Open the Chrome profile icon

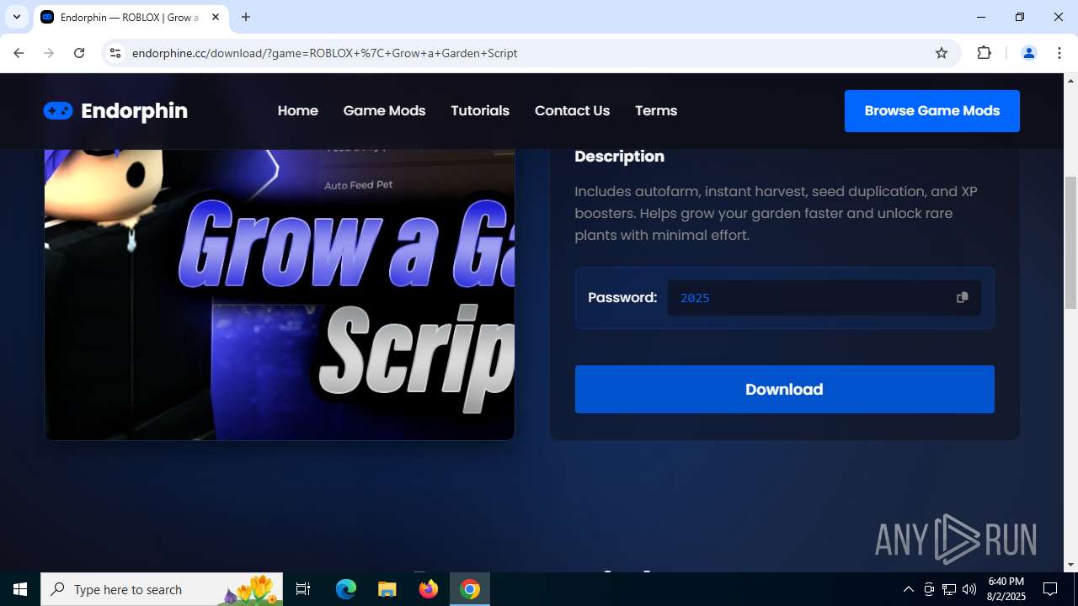coord(1028,53)
